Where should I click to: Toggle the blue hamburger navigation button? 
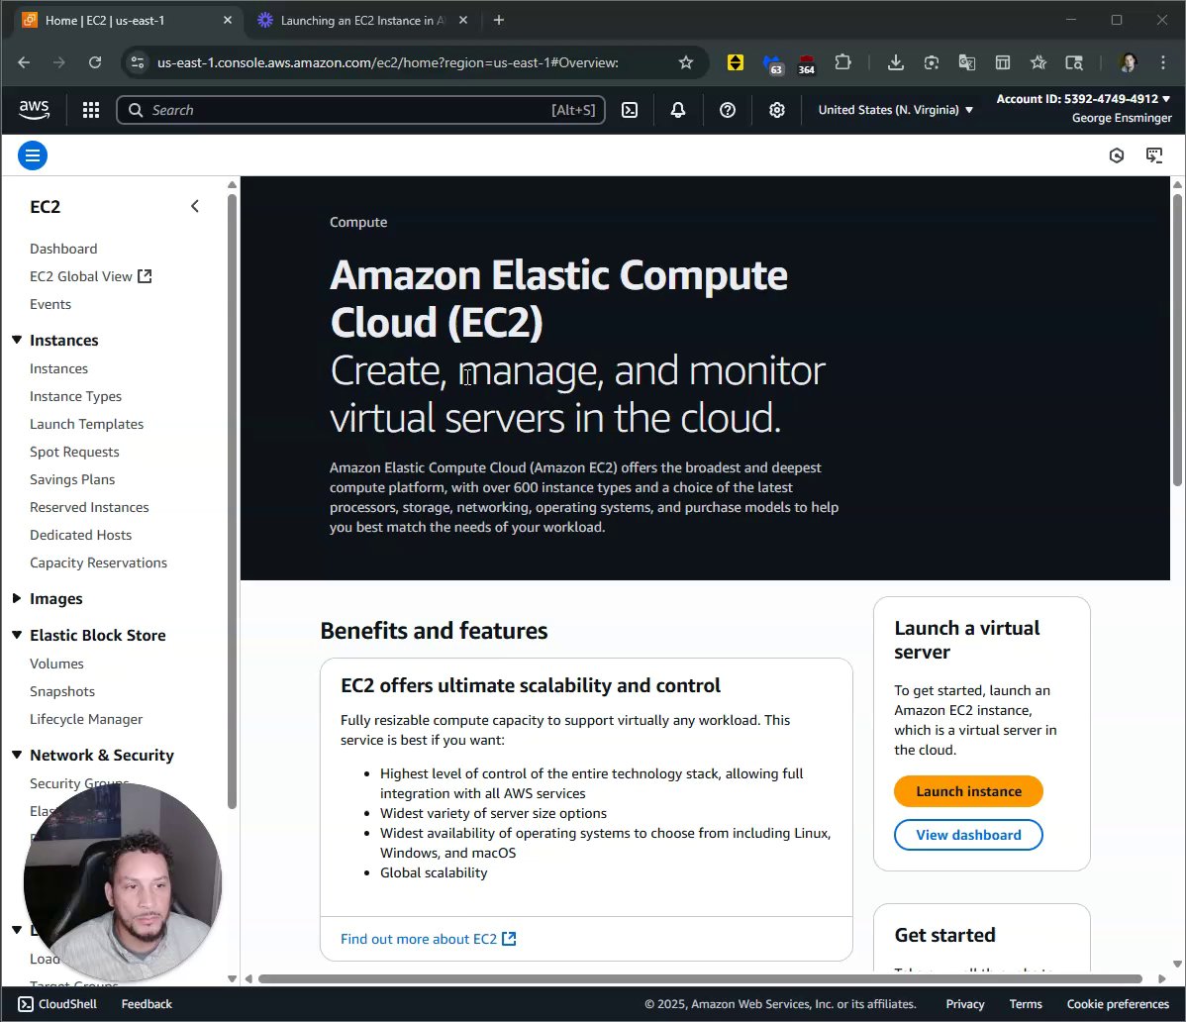pos(33,155)
